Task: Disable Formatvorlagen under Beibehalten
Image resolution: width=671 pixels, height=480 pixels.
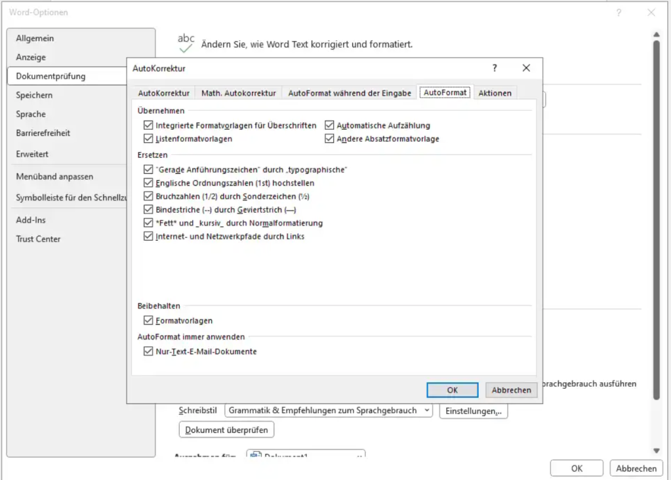Action: click(148, 321)
